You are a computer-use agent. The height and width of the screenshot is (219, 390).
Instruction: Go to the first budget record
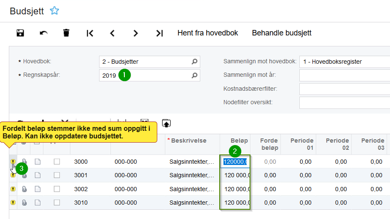[x=90, y=33]
